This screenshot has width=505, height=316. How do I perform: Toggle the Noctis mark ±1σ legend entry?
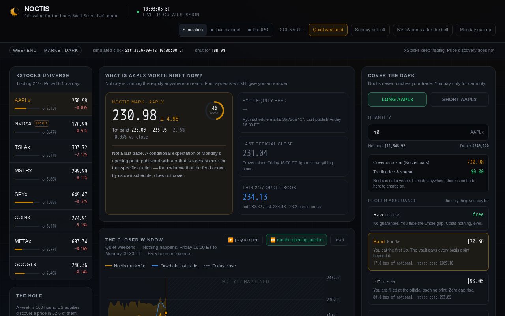tap(125, 266)
